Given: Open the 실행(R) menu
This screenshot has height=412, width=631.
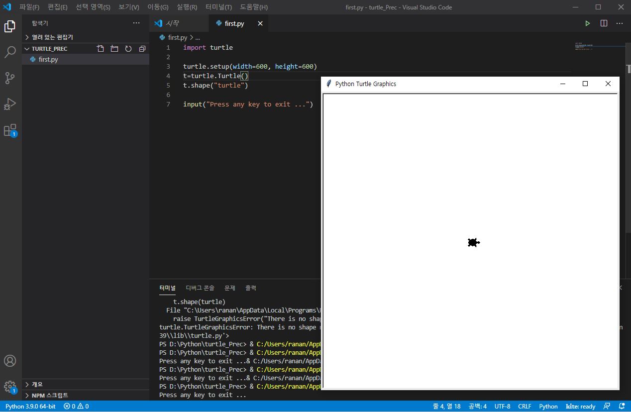Looking at the screenshot, I should (x=187, y=7).
